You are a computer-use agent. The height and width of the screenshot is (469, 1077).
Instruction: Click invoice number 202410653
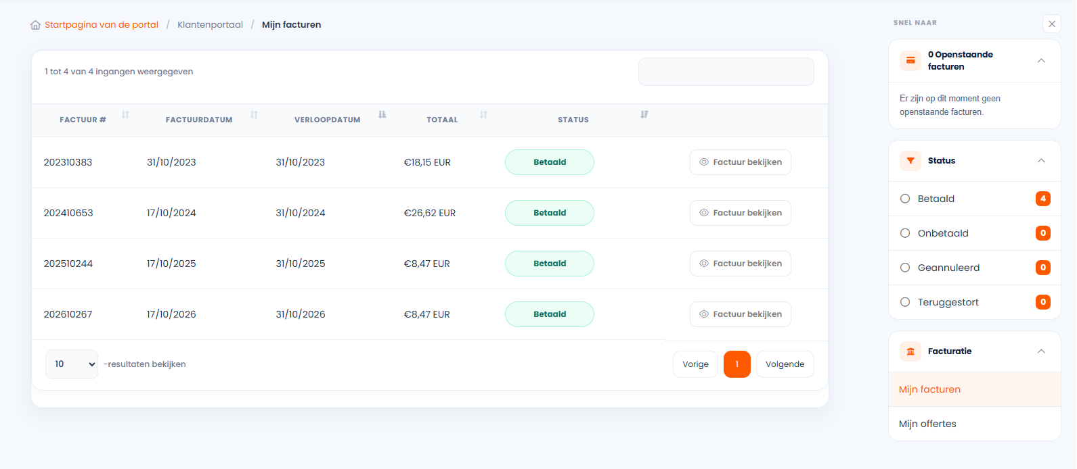click(68, 213)
